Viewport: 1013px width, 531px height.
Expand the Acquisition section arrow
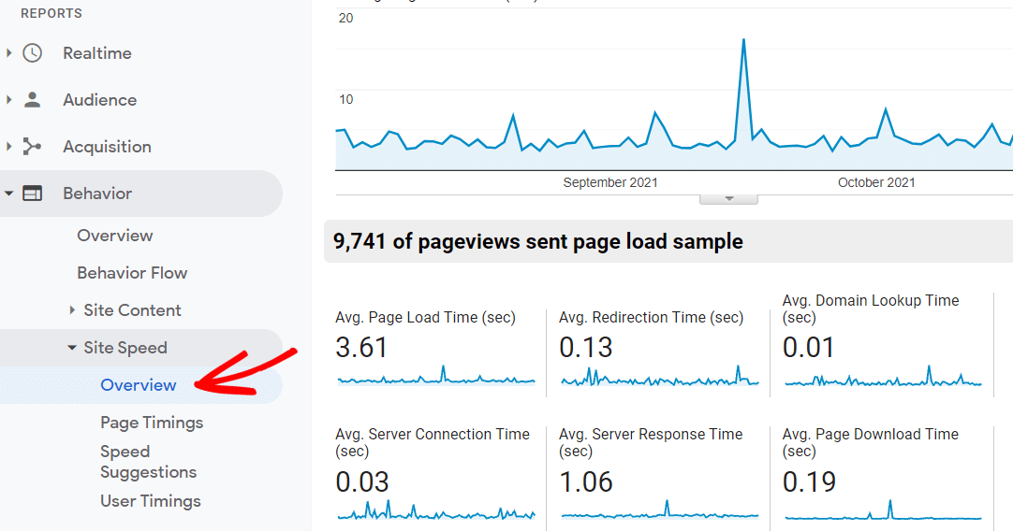tap(8, 147)
